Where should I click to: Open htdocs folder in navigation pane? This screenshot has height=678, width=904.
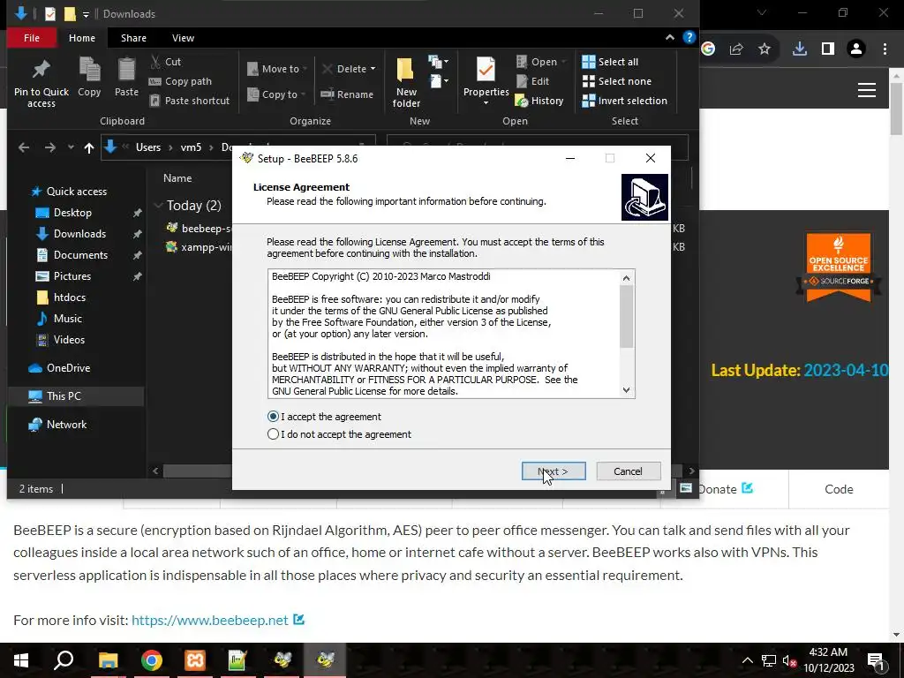click(69, 298)
